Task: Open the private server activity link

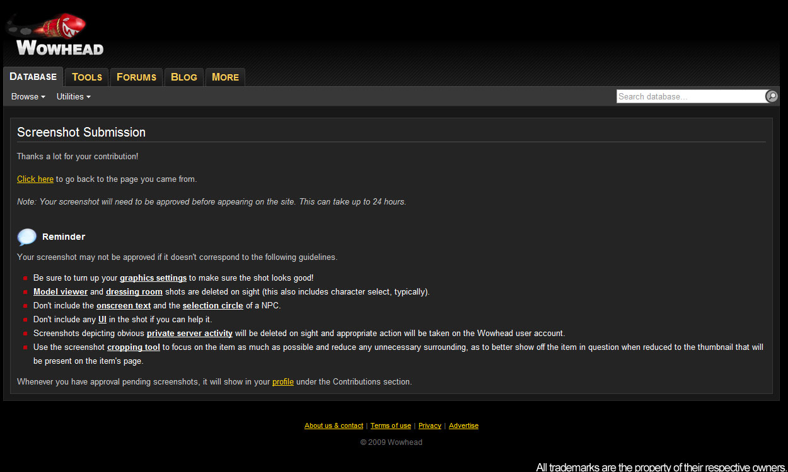Action: (x=190, y=333)
